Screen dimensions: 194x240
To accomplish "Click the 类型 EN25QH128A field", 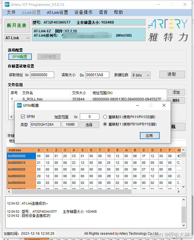I will 45,125.
